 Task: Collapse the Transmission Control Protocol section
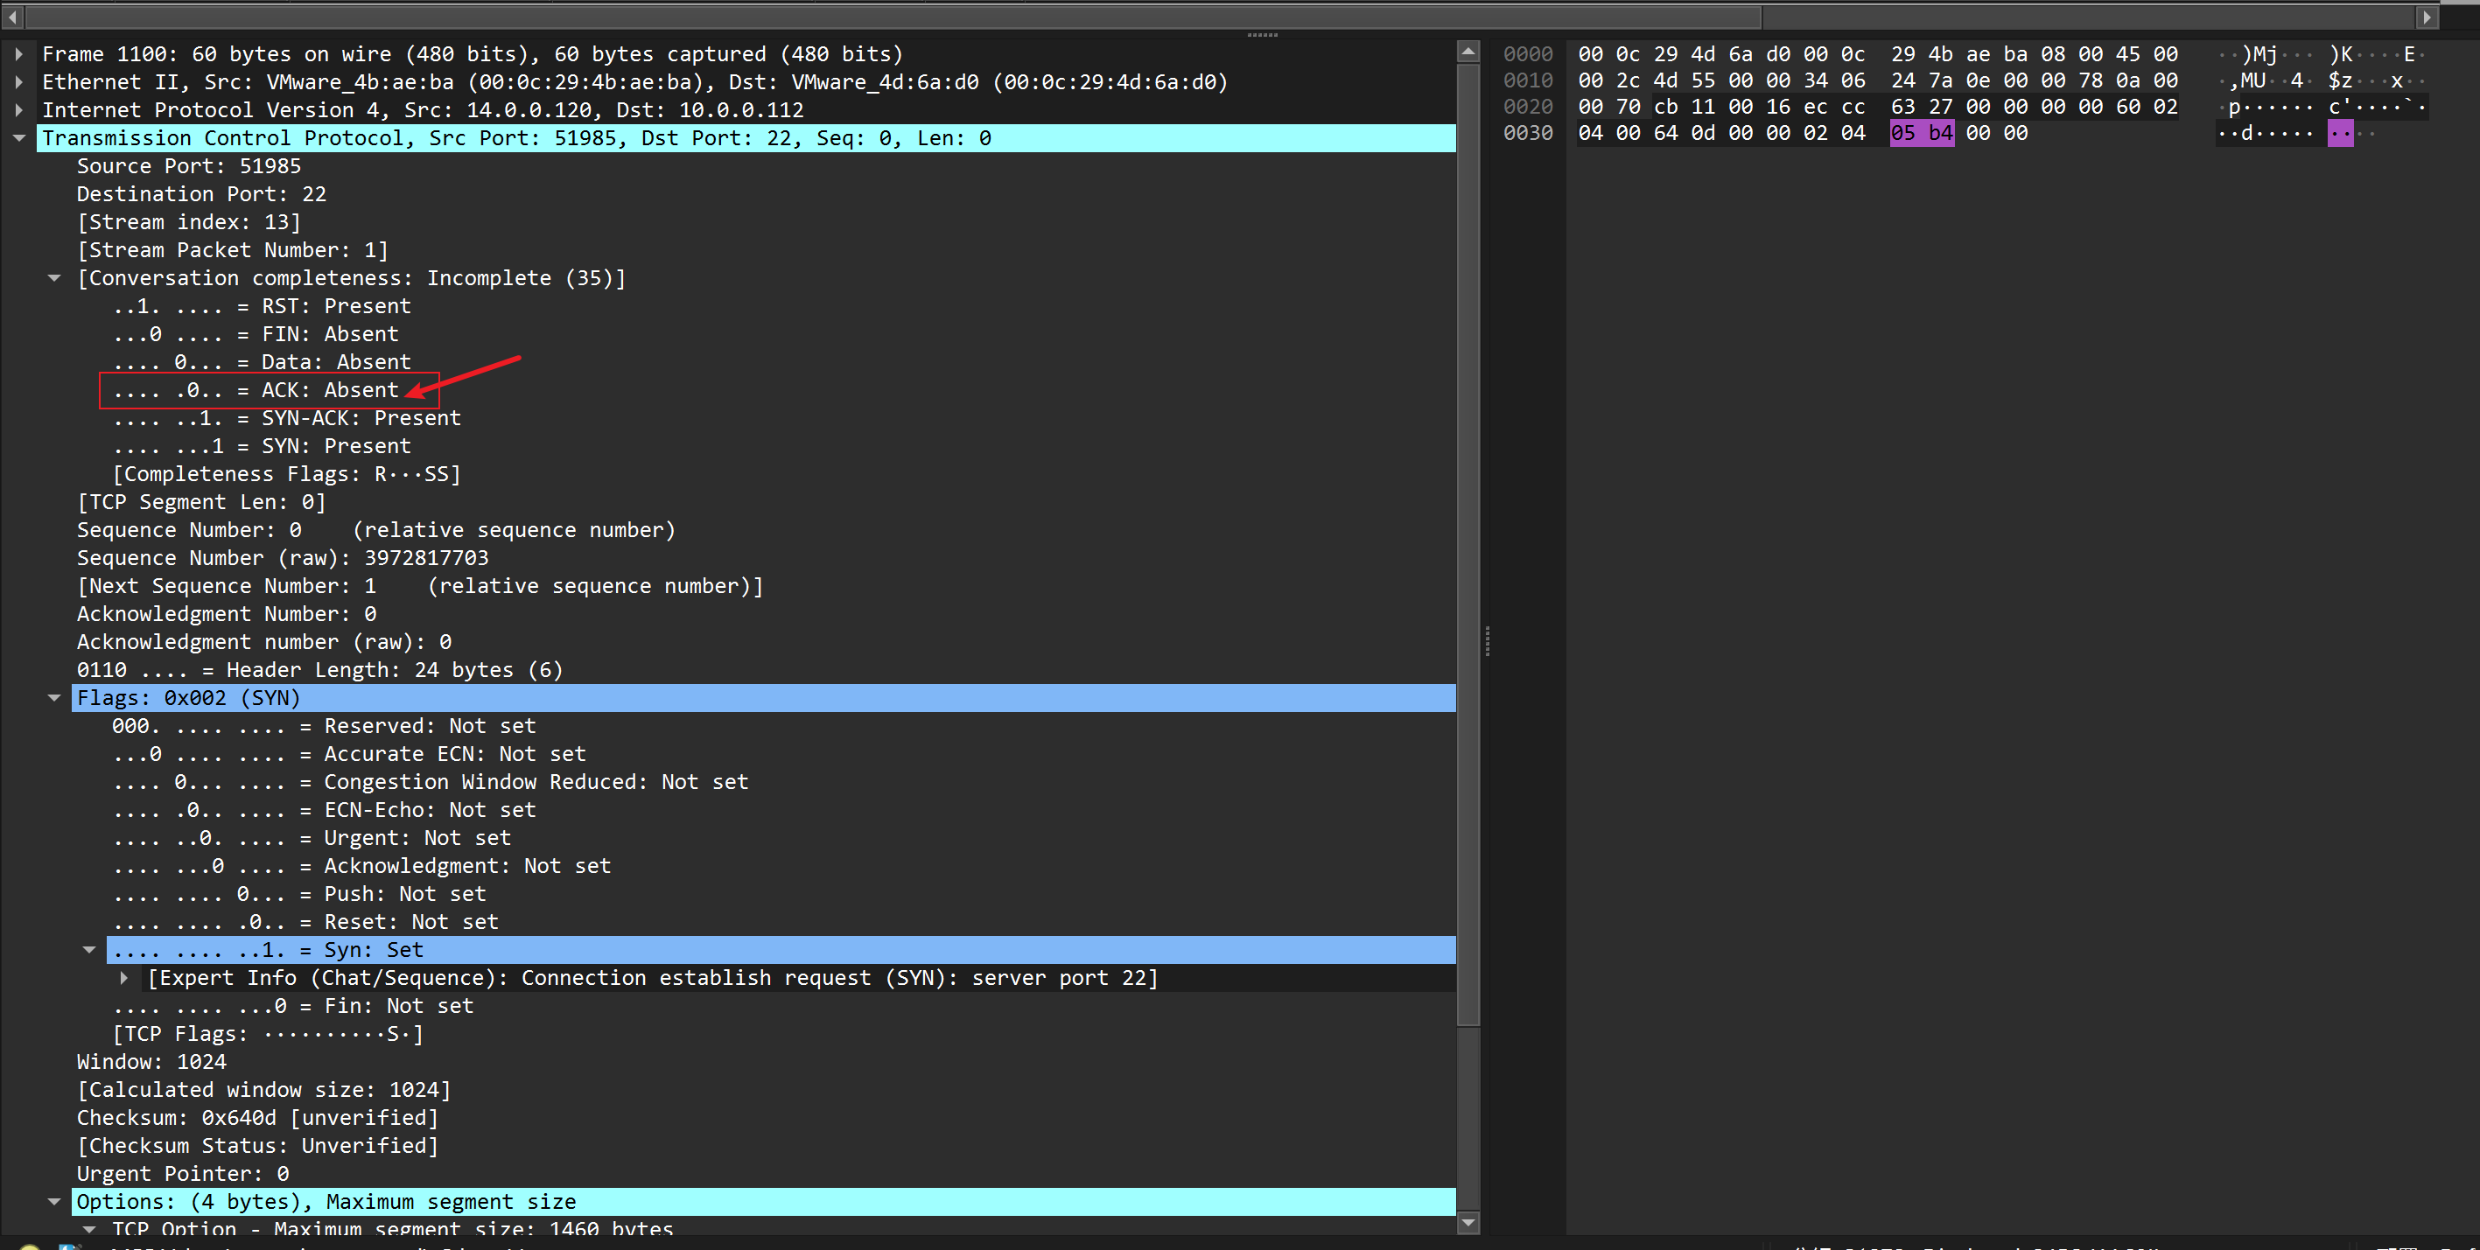[x=19, y=138]
